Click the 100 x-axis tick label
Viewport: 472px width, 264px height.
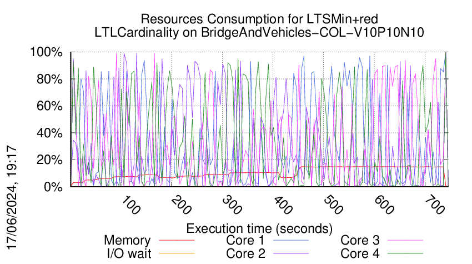[x=130, y=206]
